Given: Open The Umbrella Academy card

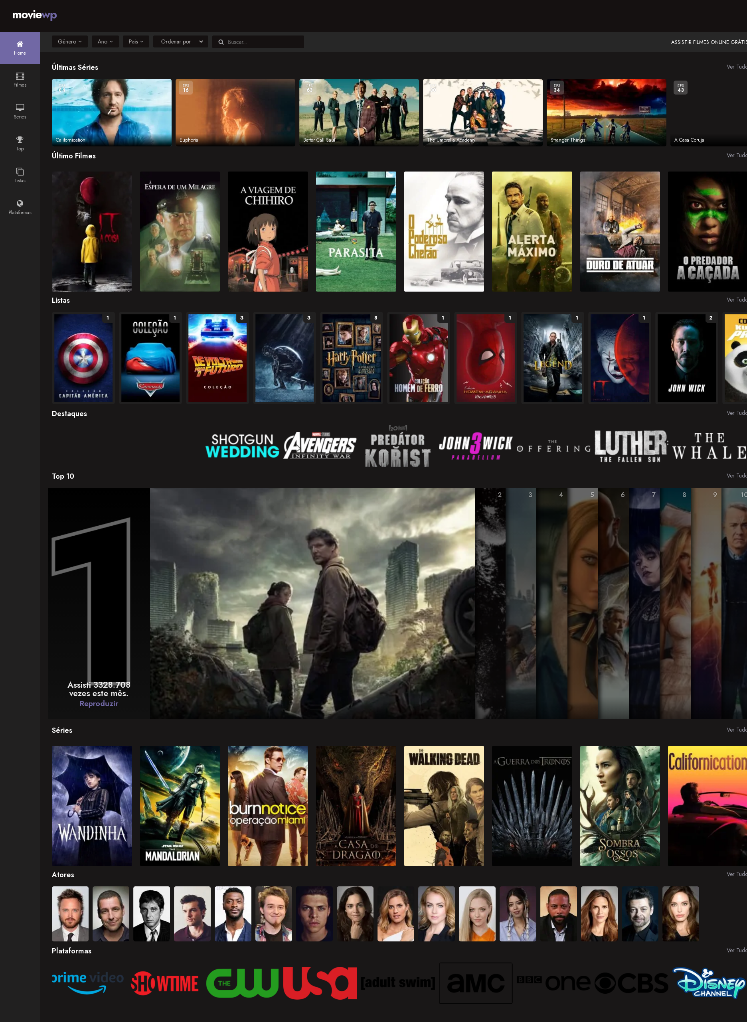Looking at the screenshot, I should (x=482, y=112).
